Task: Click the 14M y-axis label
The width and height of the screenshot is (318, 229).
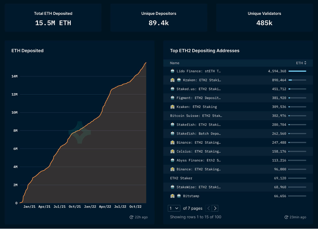Action: click(x=14, y=76)
